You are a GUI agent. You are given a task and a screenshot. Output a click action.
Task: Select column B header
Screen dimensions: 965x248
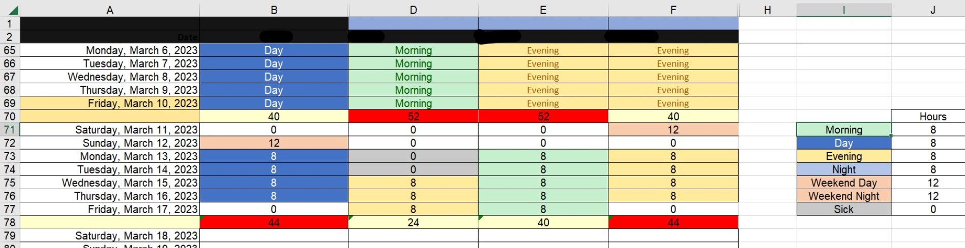(x=274, y=10)
